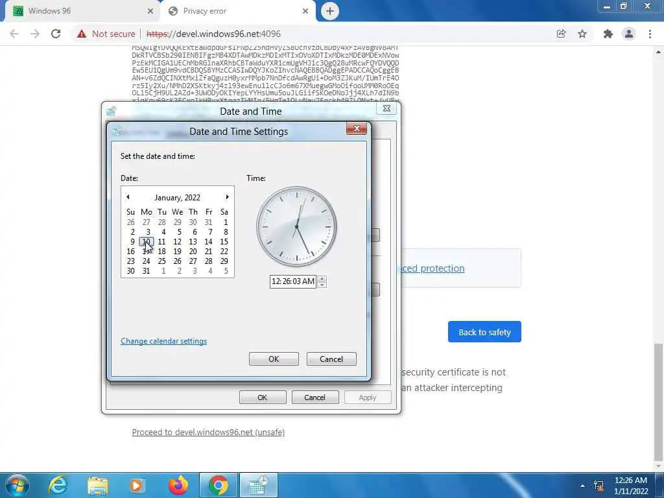This screenshot has width=664, height=498.
Task: Confirm with OK in Date and Time Settings
Action: coord(274,359)
